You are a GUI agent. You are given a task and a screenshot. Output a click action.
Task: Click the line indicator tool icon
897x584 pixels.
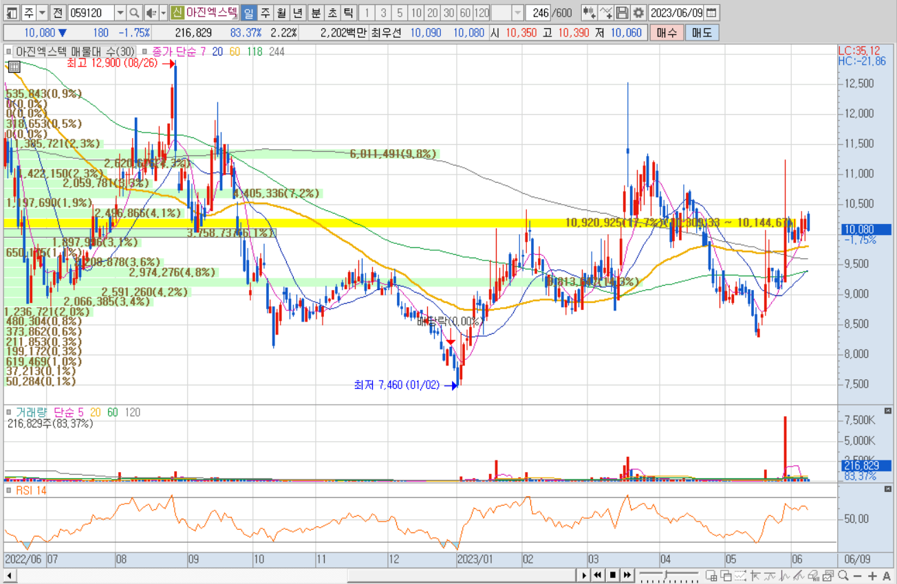[606, 12]
